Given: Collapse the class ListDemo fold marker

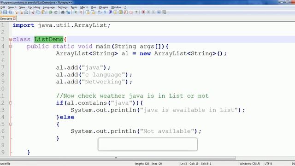Looking at the screenshot, I should pos(11,39).
